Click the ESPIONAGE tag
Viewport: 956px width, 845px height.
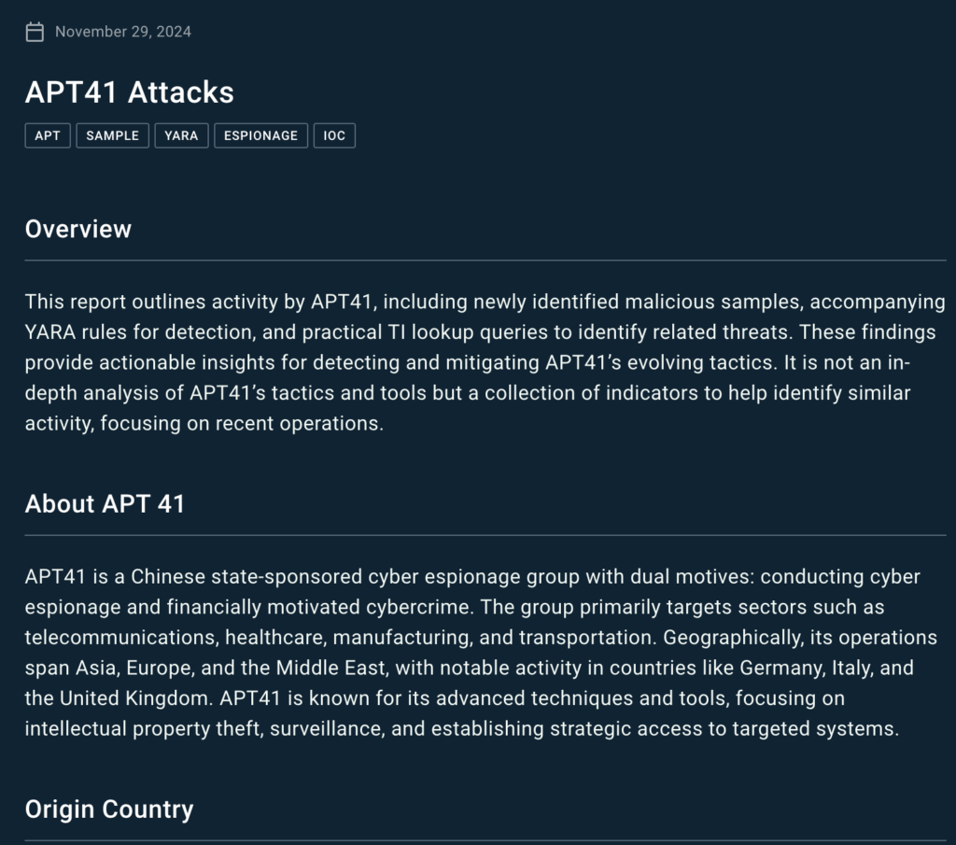260,135
